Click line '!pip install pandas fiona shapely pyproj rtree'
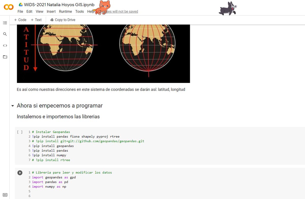 (x=76, y=137)
